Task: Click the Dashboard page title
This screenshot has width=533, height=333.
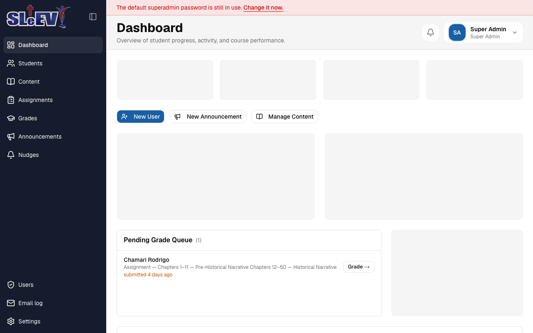Action: click(x=150, y=27)
